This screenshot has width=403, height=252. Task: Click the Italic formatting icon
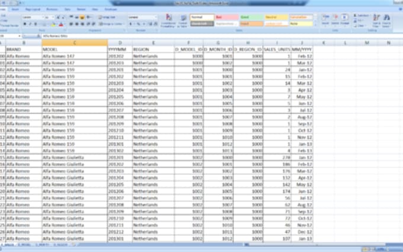[x=30, y=24]
